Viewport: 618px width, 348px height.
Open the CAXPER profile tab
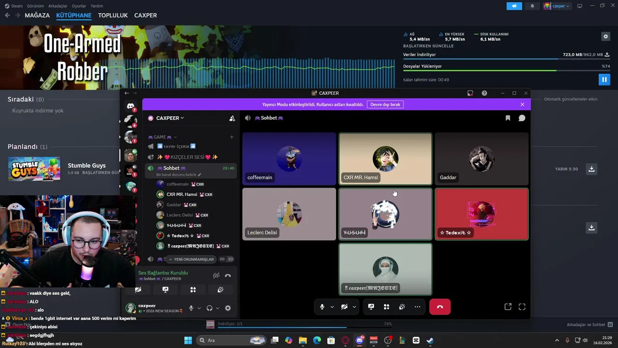pyautogui.click(x=145, y=15)
